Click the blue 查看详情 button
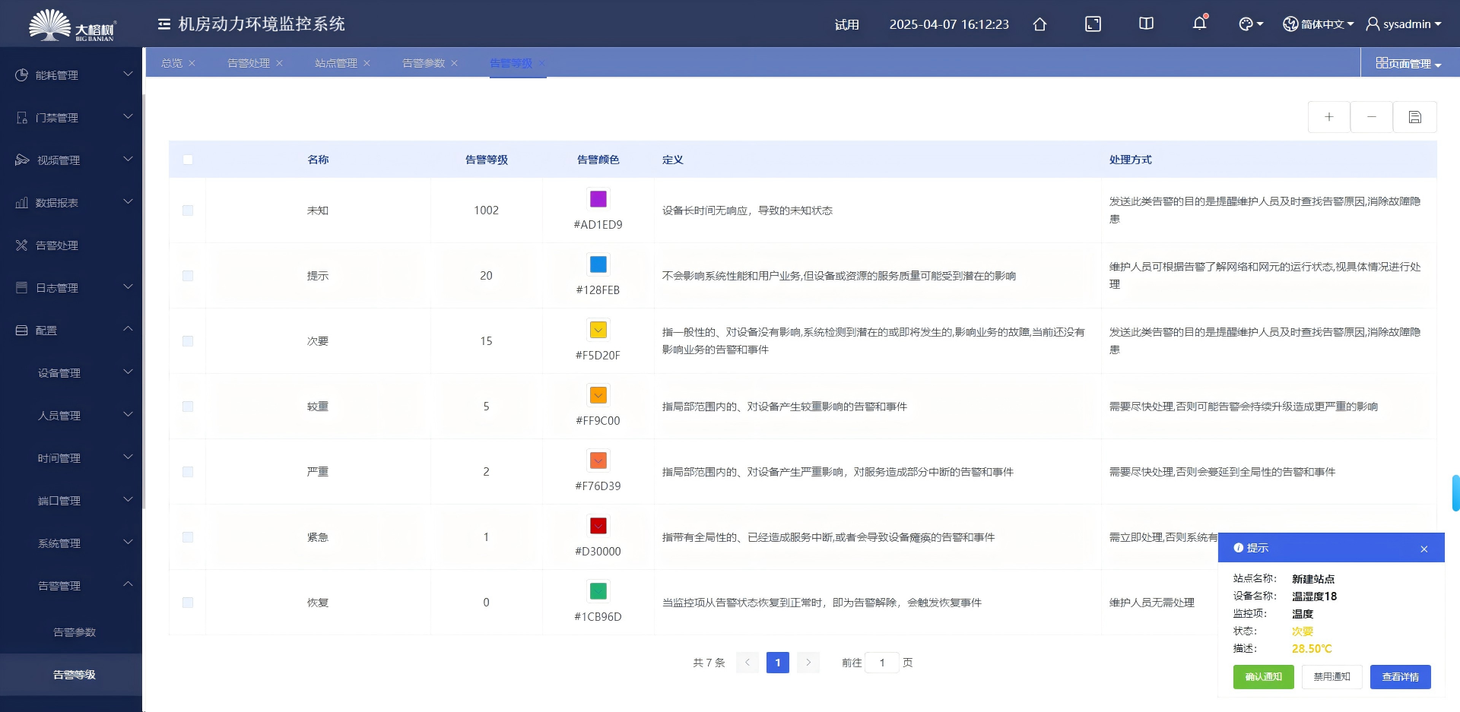The image size is (1460, 712). click(x=1400, y=677)
